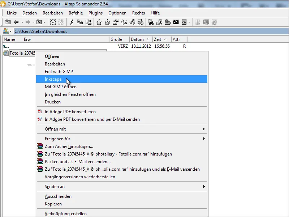
Task: Go back with the left arrow icon
Action: 16,22
